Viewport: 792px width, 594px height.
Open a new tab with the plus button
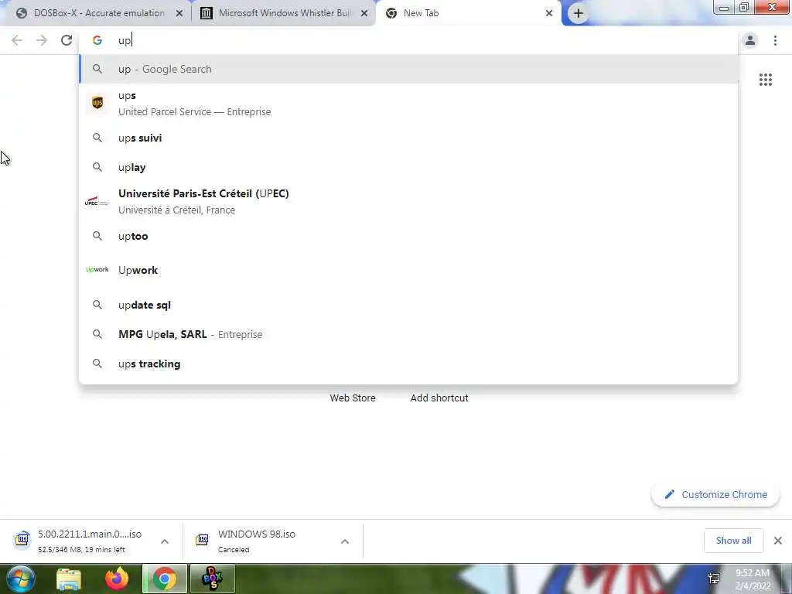pyautogui.click(x=579, y=13)
